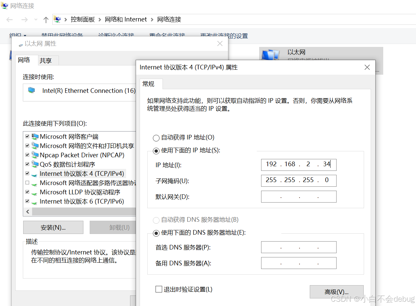Image resolution: width=416 pixels, height=306 pixels.
Task: Expand the chevron after 控制面板 breadcrumb
Action: 100,19
